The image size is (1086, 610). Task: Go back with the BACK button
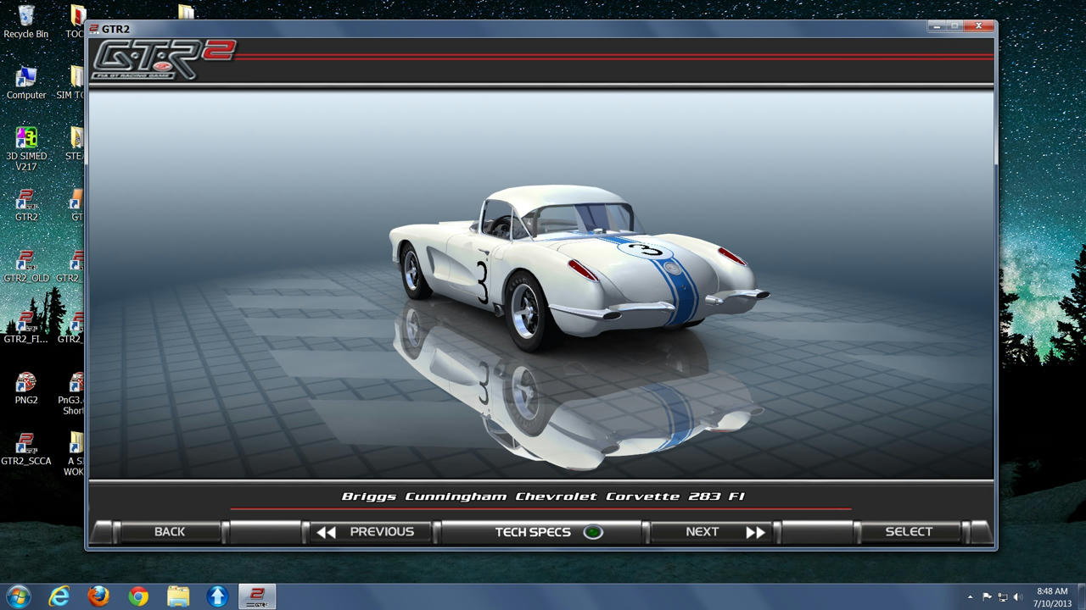point(170,532)
